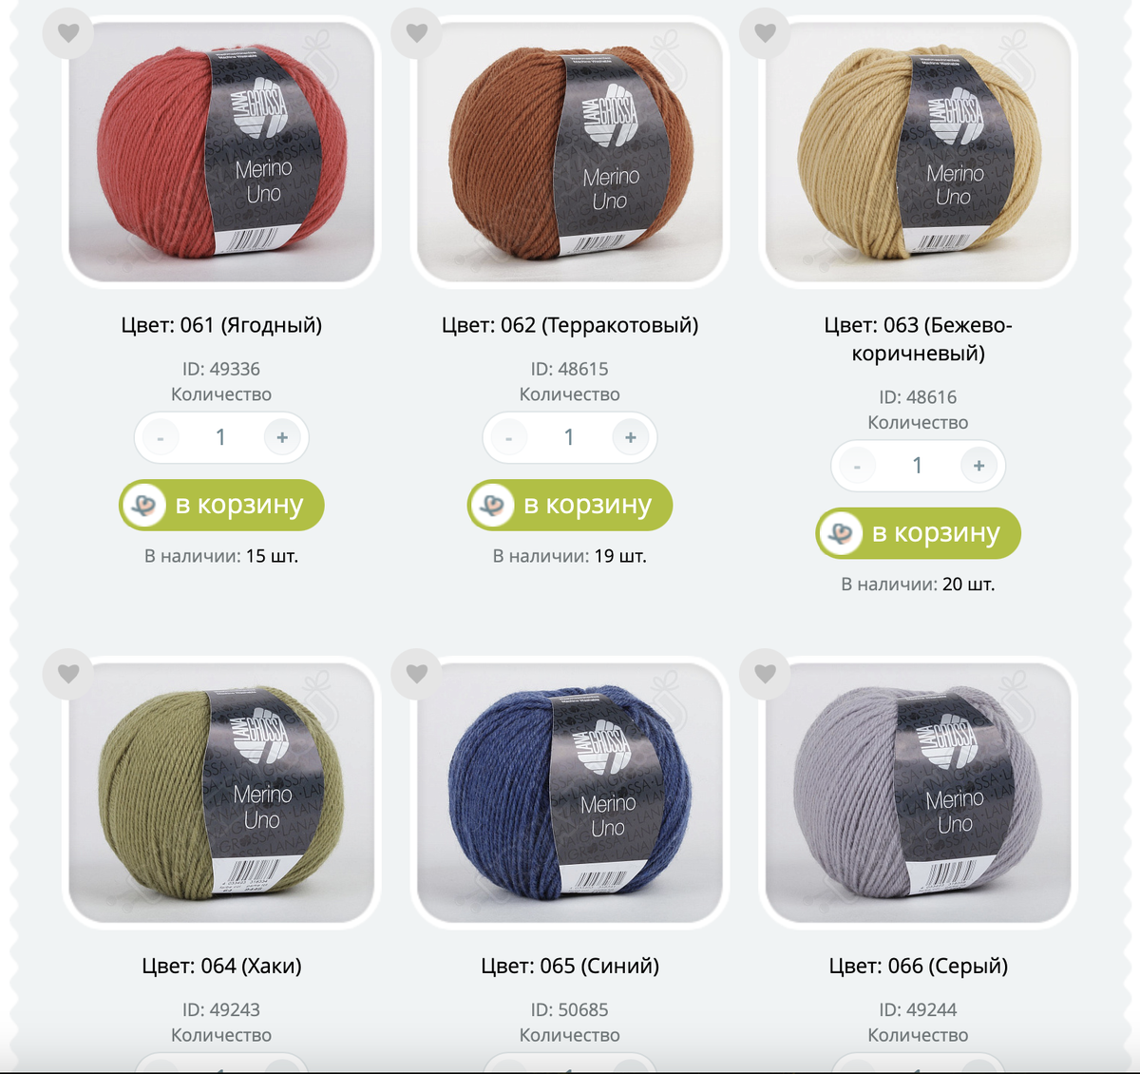Add 063 Бежево-коричневый yarn в корзину
Viewport: 1140px width, 1074px height.
(x=918, y=533)
